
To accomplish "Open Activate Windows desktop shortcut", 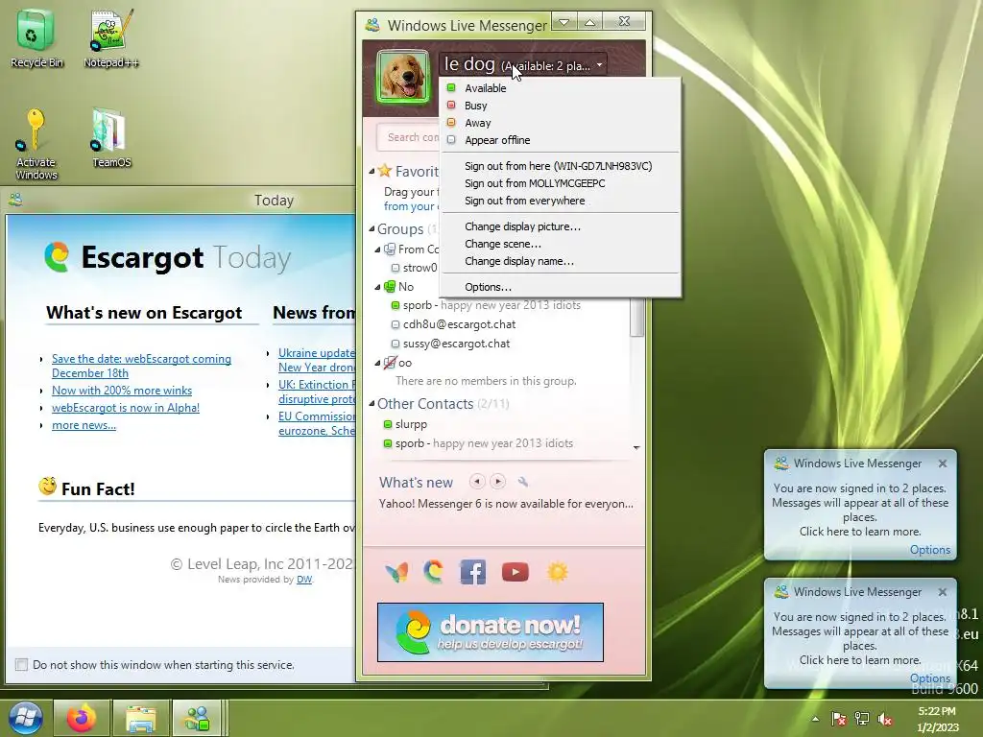I will (x=36, y=144).
